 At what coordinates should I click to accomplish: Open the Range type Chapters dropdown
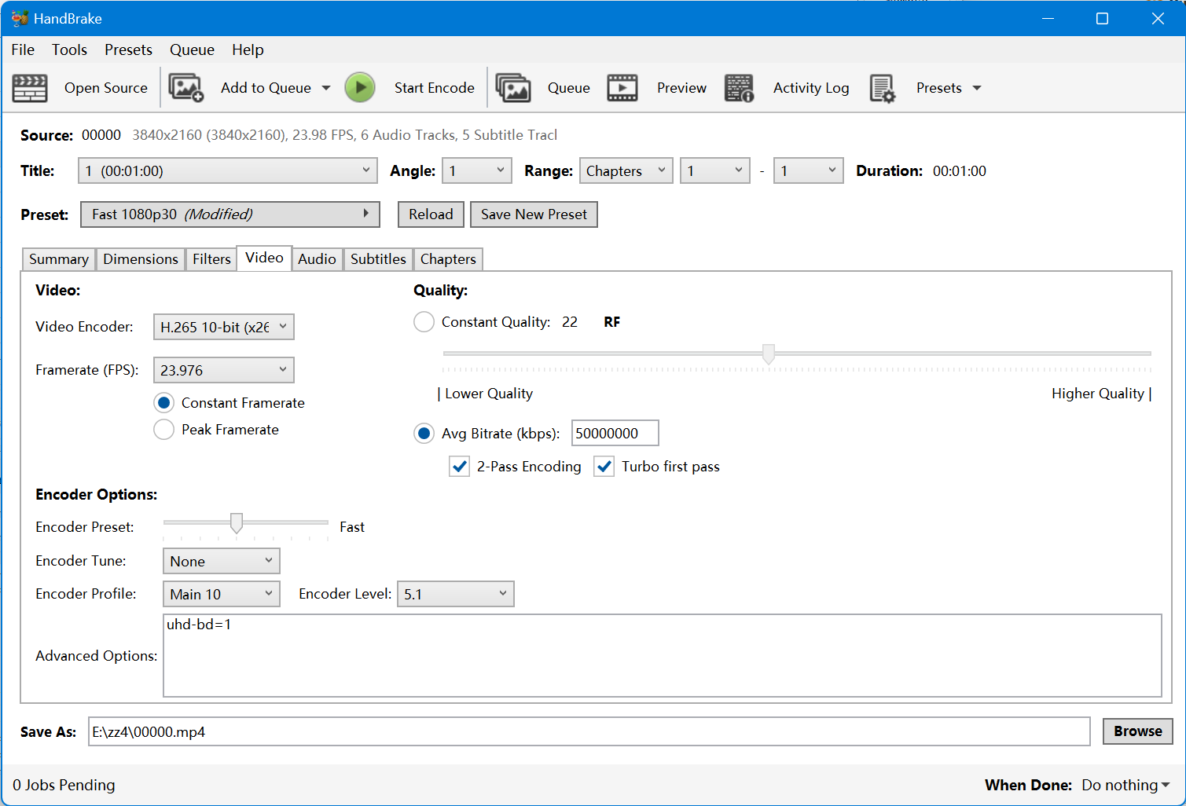coord(626,170)
